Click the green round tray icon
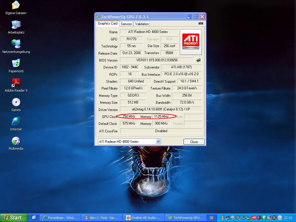 (x=264, y=218)
